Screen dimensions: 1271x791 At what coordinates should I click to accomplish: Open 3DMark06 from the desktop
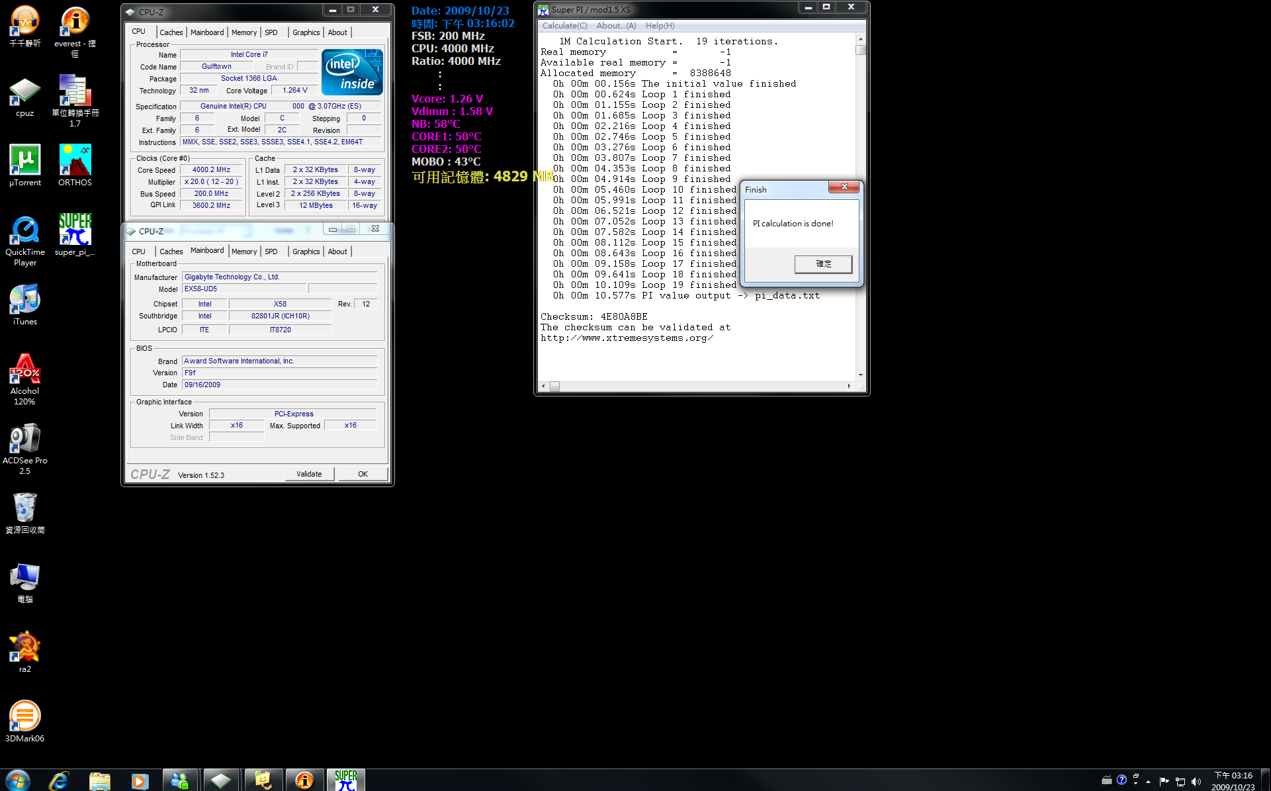pyautogui.click(x=24, y=722)
